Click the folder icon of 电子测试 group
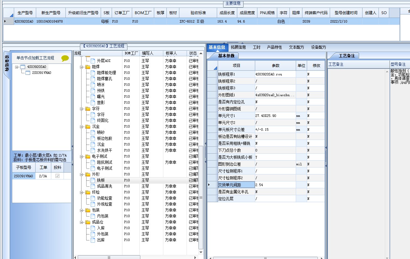410x259 pixels. 88,156
